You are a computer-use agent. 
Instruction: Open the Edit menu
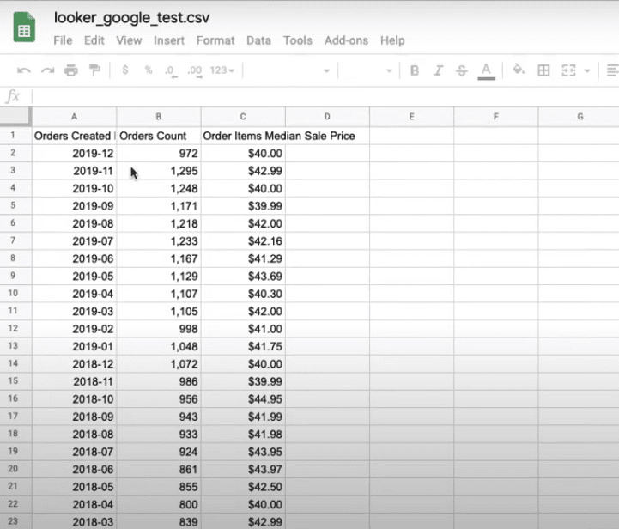click(94, 40)
